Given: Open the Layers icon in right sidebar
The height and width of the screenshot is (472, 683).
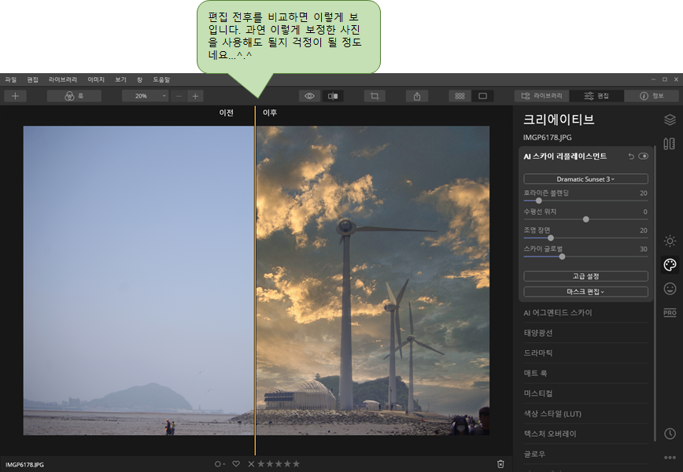Looking at the screenshot, I should (x=670, y=120).
